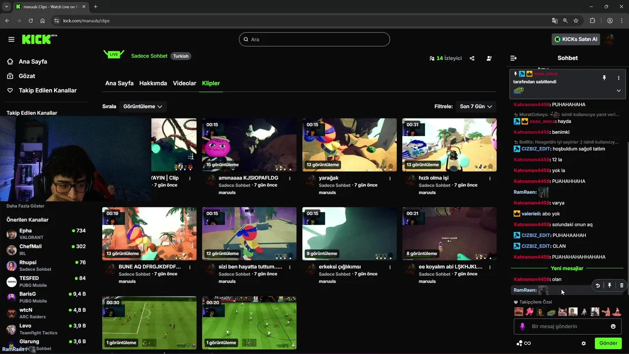Click the share icon beside viewer count
The height and width of the screenshot is (354, 629).
click(472, 58)
